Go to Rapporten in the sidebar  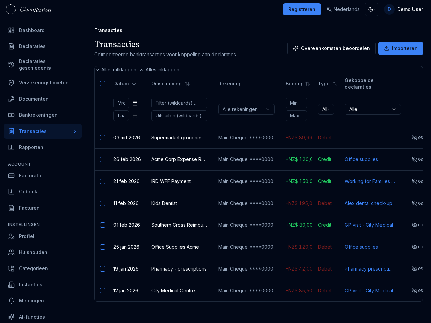tap(31, 147)
